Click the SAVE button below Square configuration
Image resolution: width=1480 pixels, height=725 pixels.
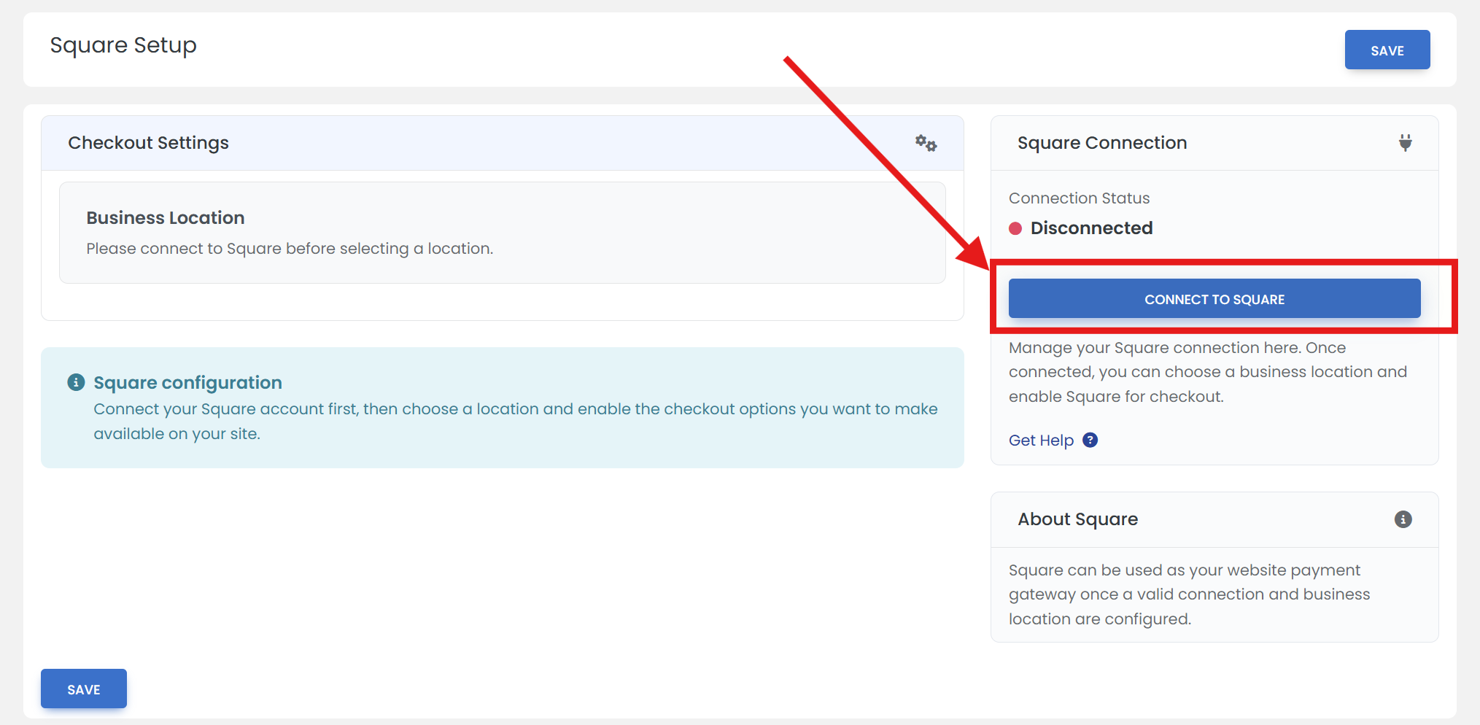click(x=84, y=689)
